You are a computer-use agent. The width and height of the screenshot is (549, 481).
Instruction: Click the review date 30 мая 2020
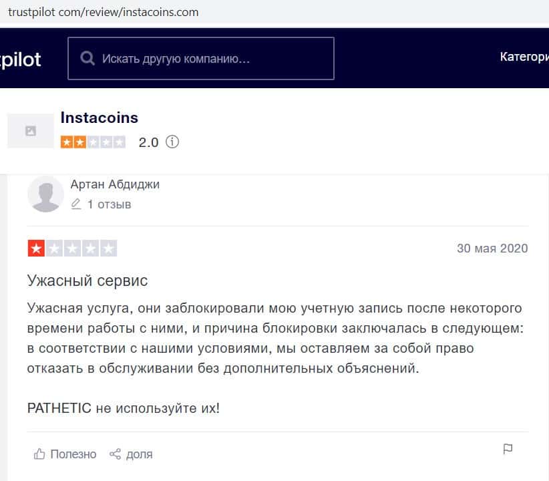tap(492, 249)
